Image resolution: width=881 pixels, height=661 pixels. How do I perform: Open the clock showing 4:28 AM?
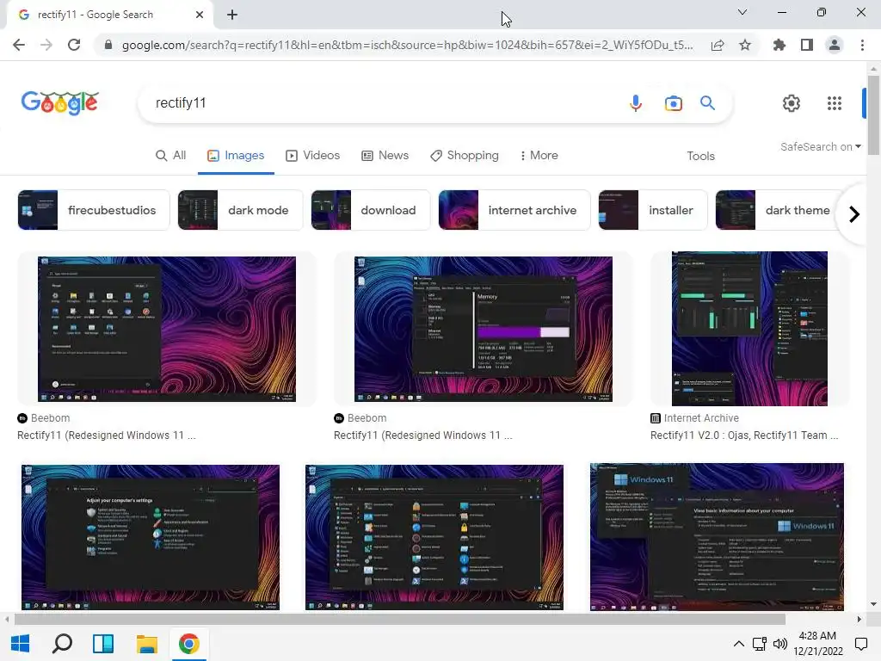[x=818, y=644]
